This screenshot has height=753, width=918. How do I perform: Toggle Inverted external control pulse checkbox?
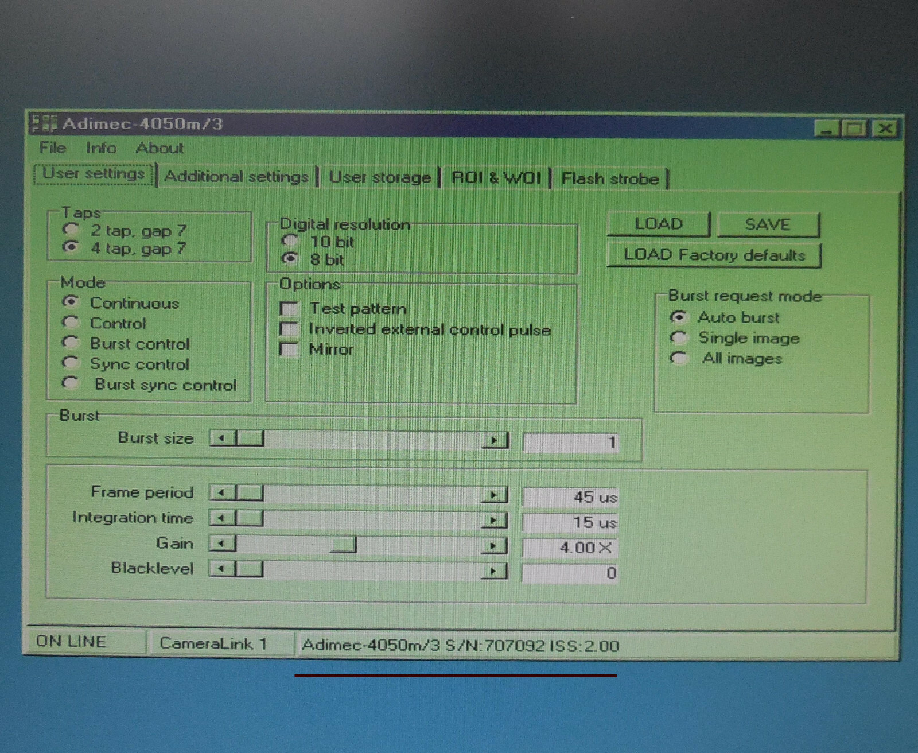pyautogui.click(x=415, y=329)
